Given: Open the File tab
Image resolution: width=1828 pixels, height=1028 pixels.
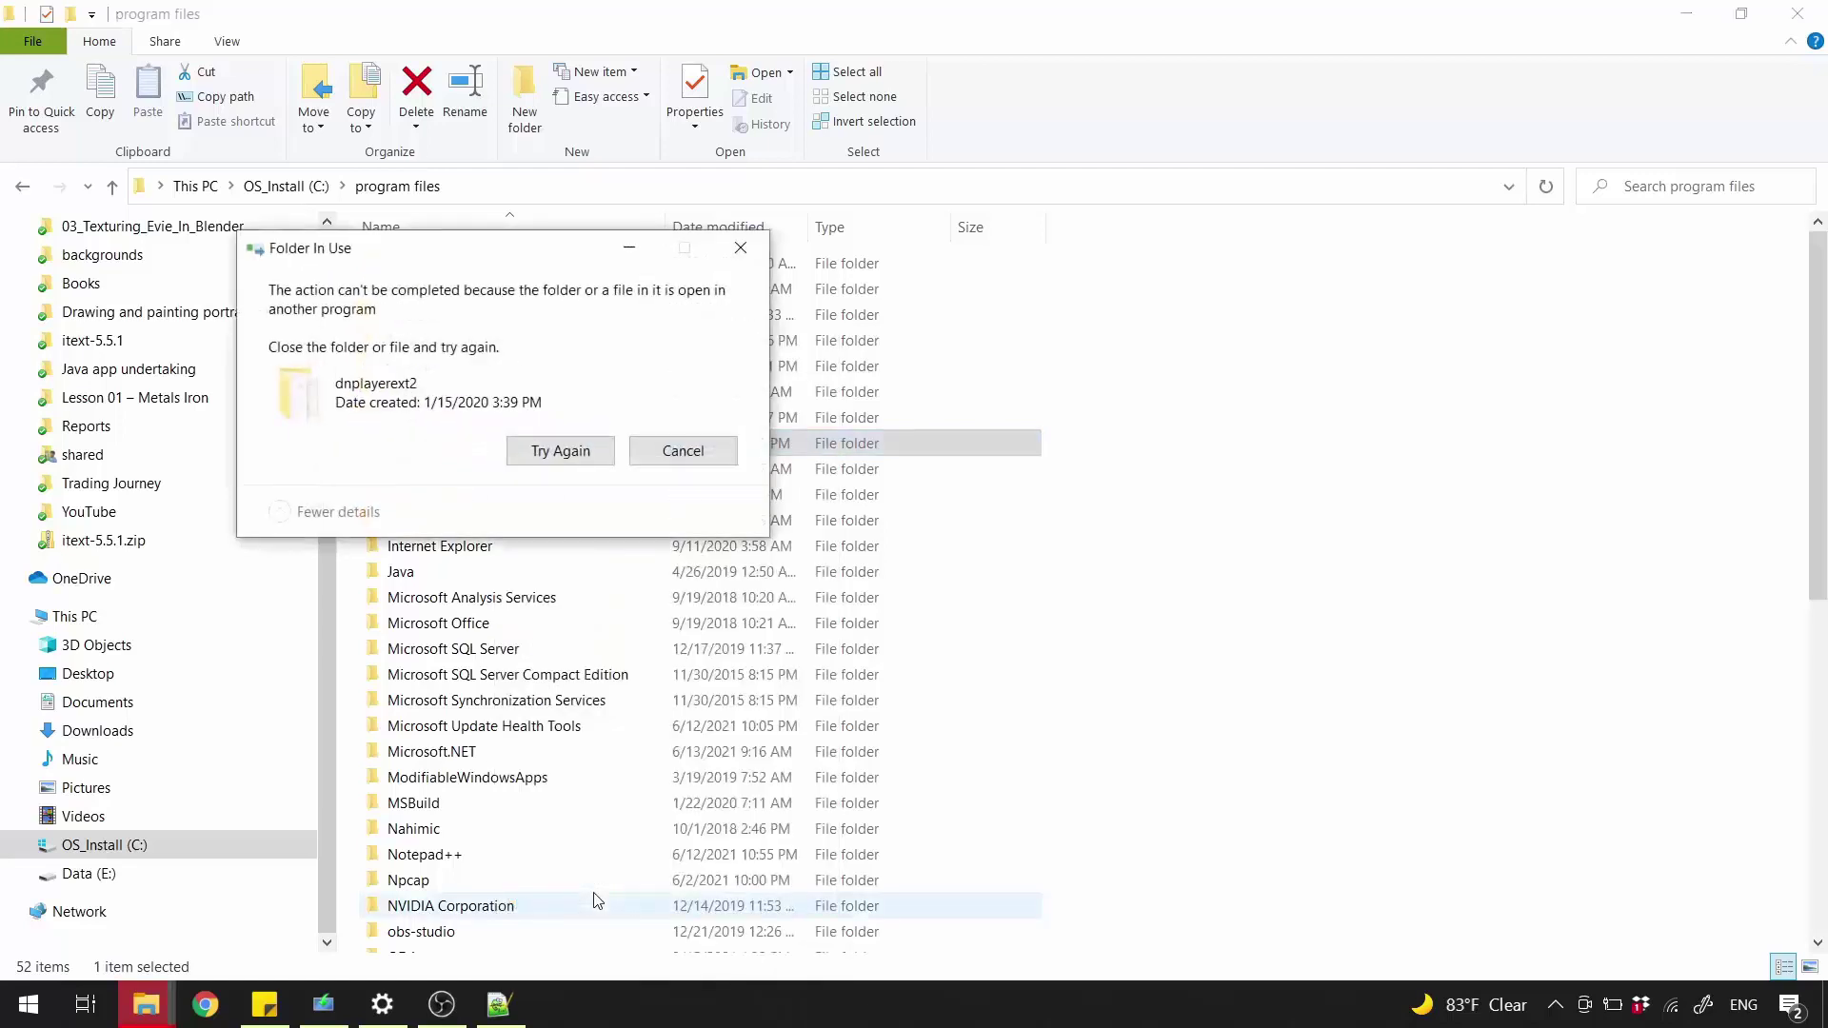Looking at the screenshot, I should tap(32, 41).
